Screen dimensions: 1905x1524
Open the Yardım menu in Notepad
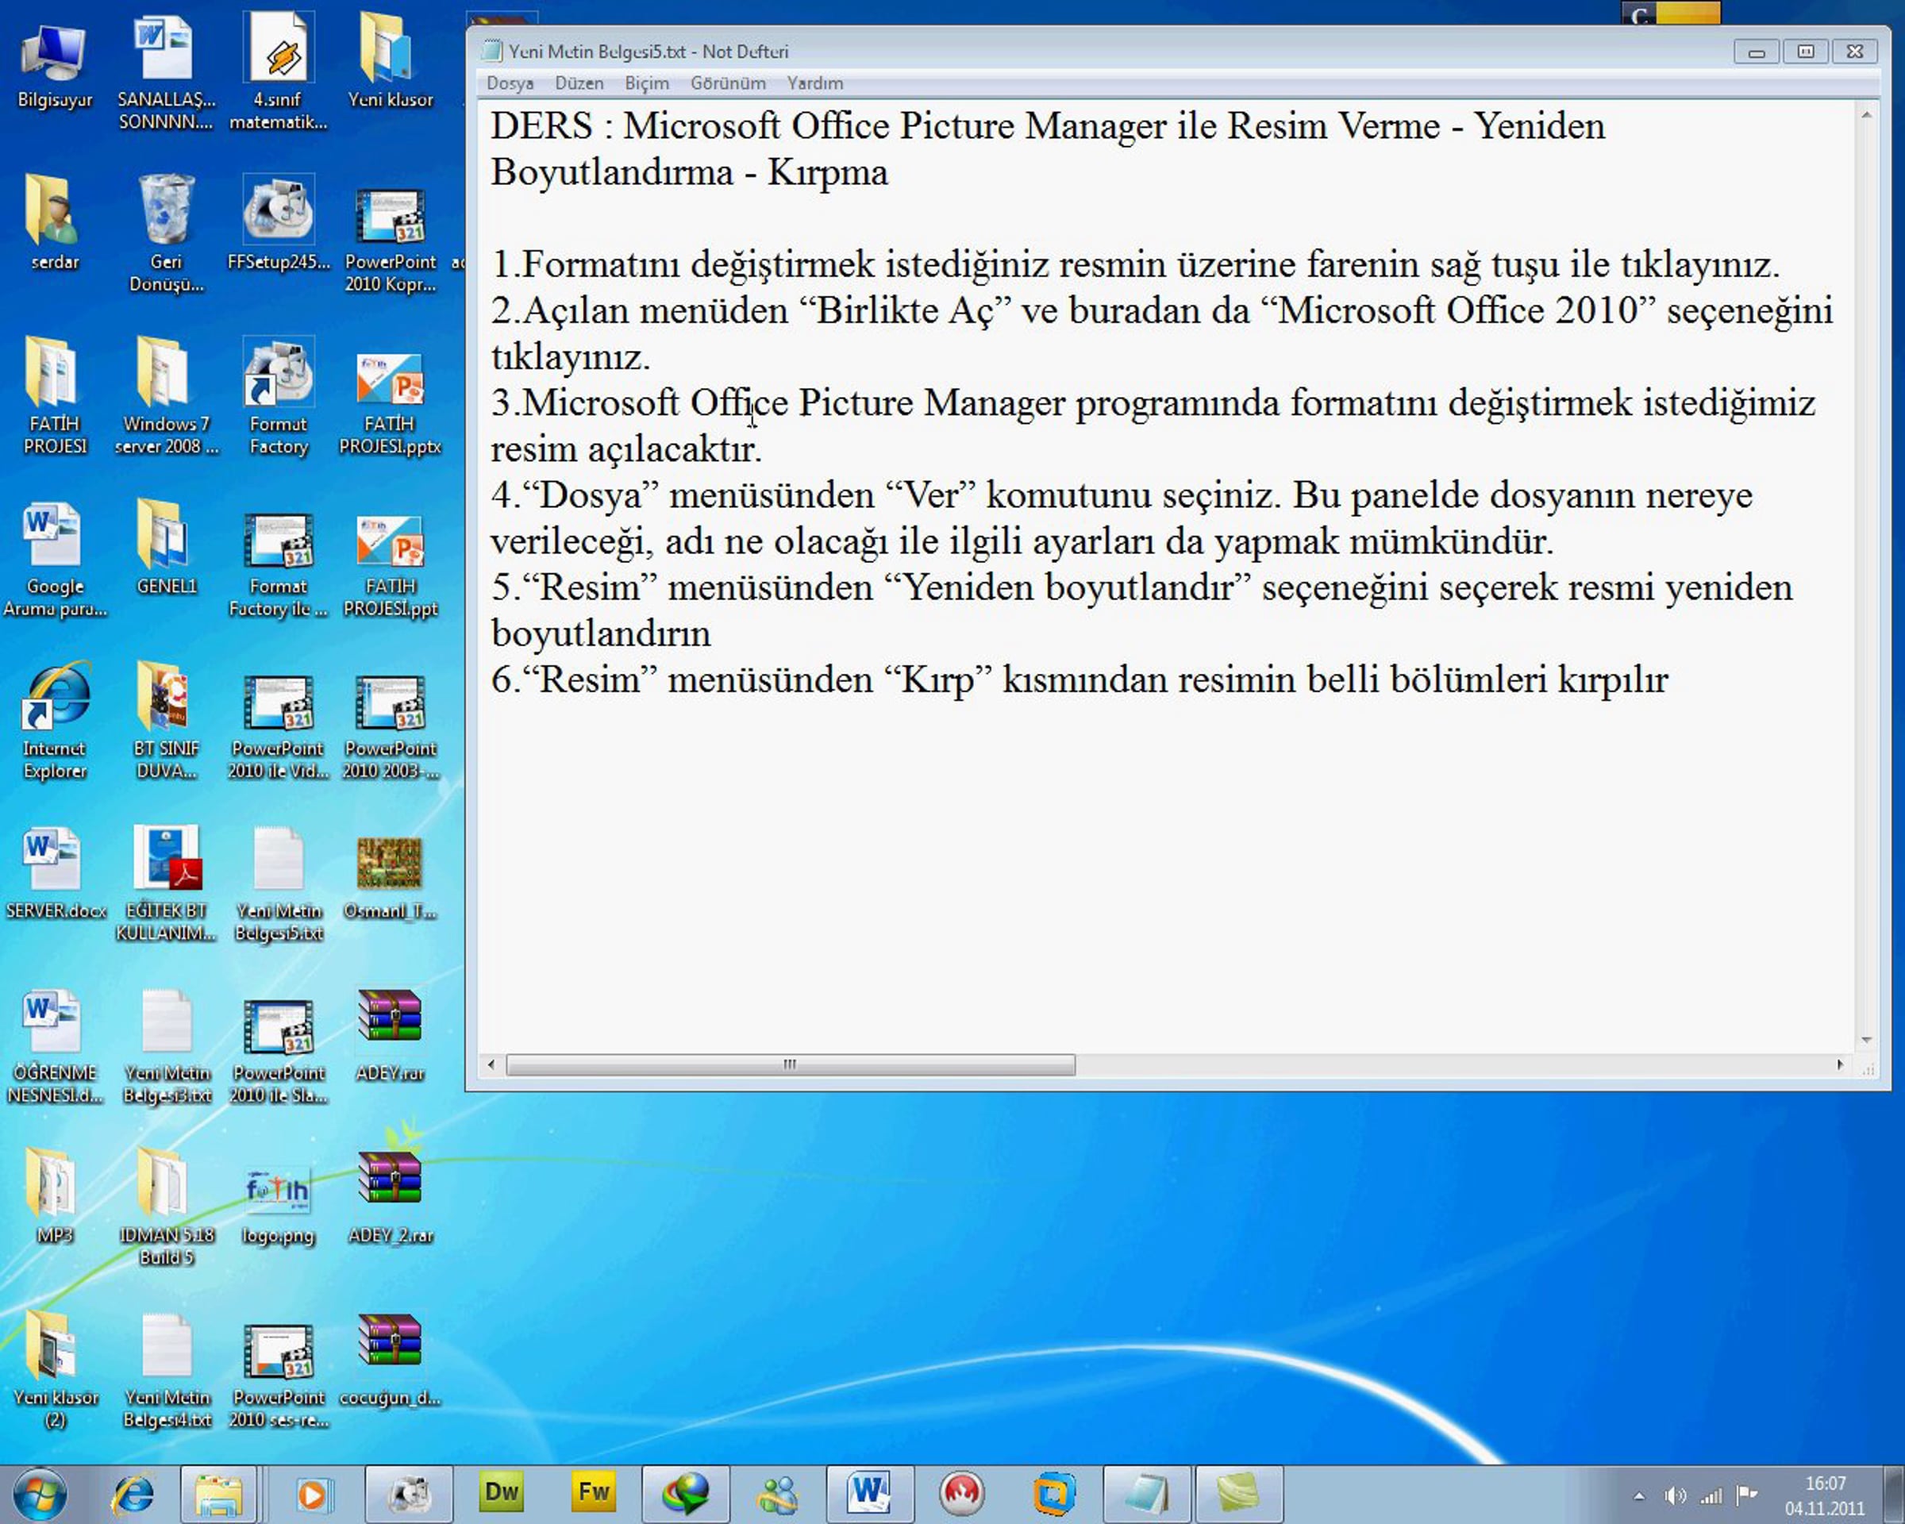point(814,83)
